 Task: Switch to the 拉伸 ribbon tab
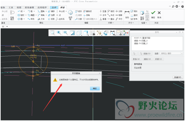click(54, 7)
